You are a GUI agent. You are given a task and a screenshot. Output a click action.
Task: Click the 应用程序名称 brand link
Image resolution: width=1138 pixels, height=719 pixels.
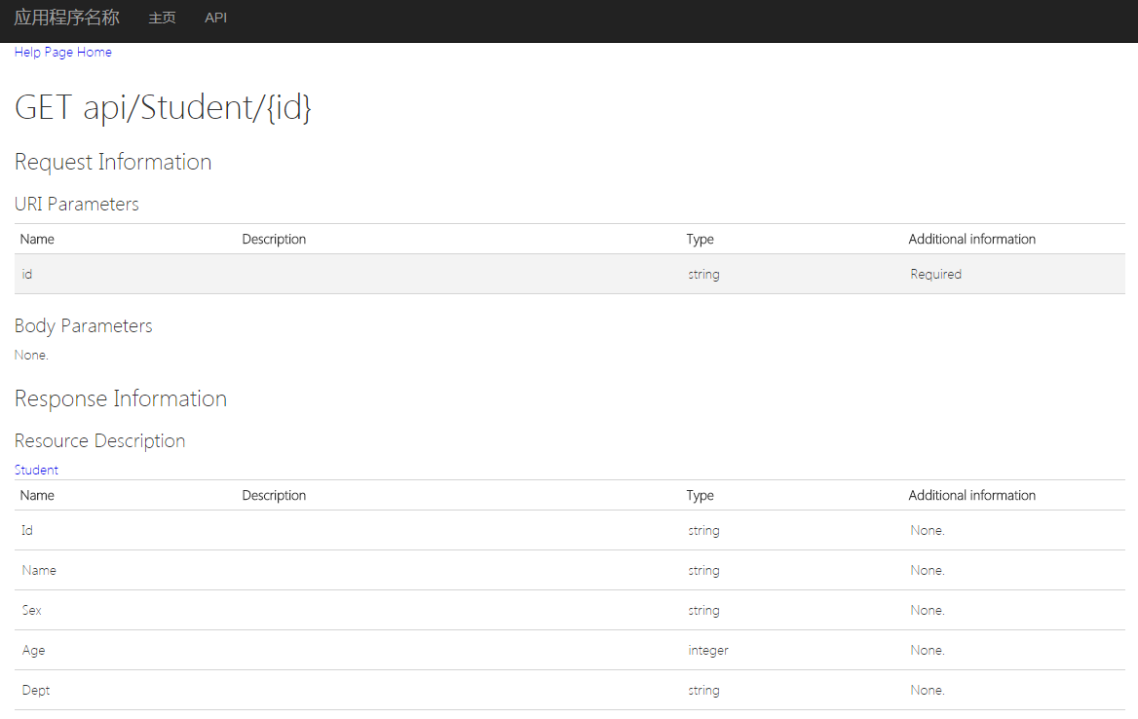tap(66, 18)
